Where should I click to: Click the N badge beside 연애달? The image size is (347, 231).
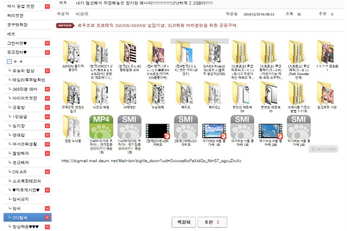(47, 135)
